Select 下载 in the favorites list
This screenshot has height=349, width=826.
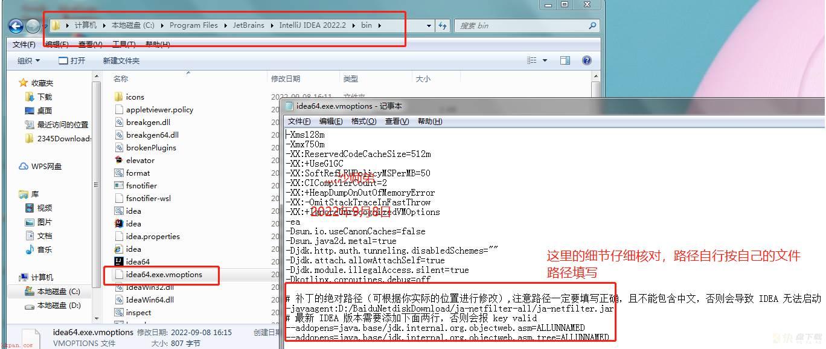coord(45,97)
